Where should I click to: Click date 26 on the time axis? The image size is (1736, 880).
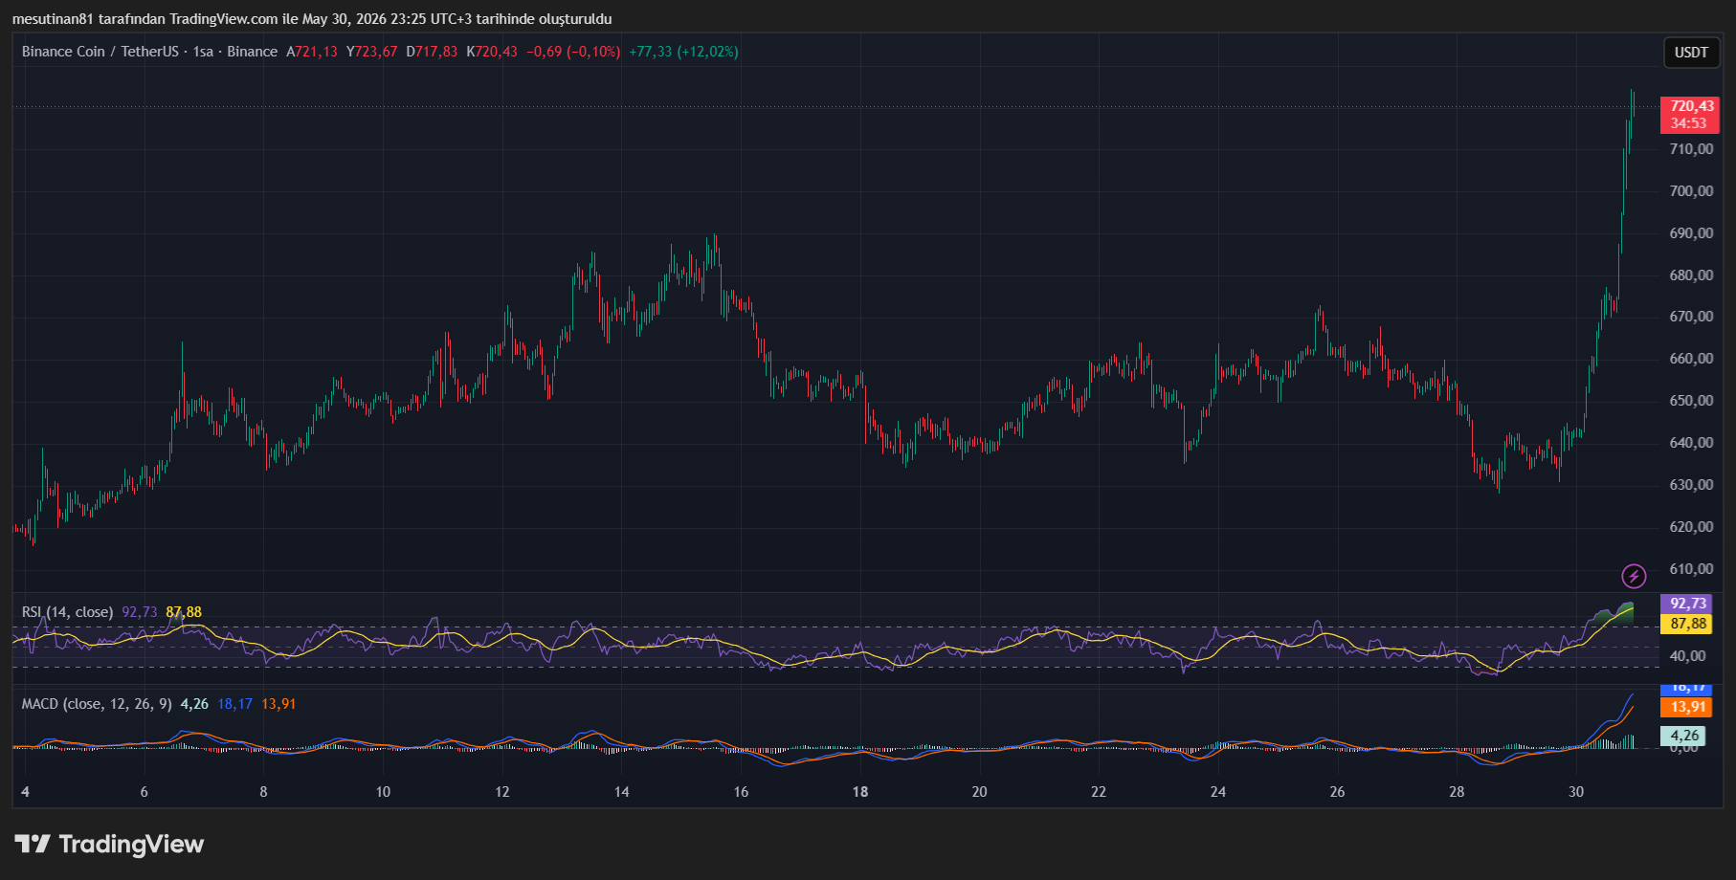[1337, 792]
